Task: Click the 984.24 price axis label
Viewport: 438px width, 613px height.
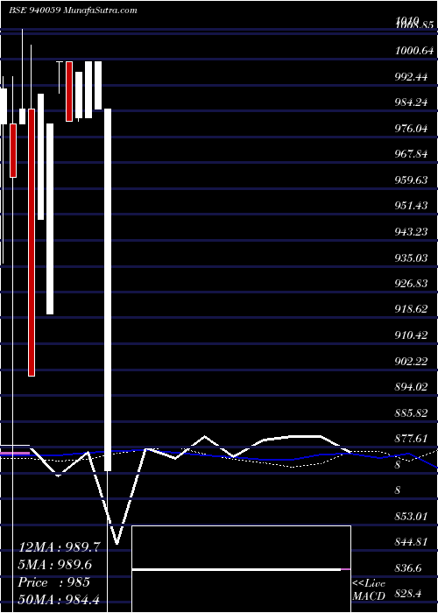Action: tap(412, 102)
